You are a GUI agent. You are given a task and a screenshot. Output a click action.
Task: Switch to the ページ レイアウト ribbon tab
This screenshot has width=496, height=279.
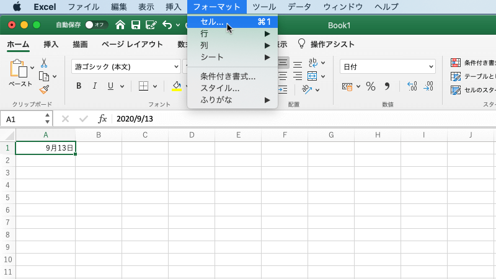pyautogui.click(x=132, y=44)
